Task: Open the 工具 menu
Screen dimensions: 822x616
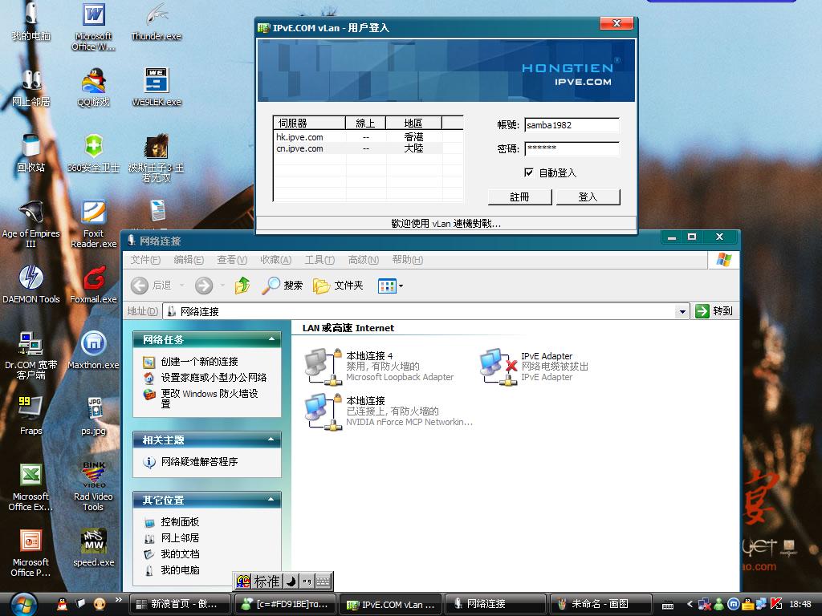Action: point(319,259)
